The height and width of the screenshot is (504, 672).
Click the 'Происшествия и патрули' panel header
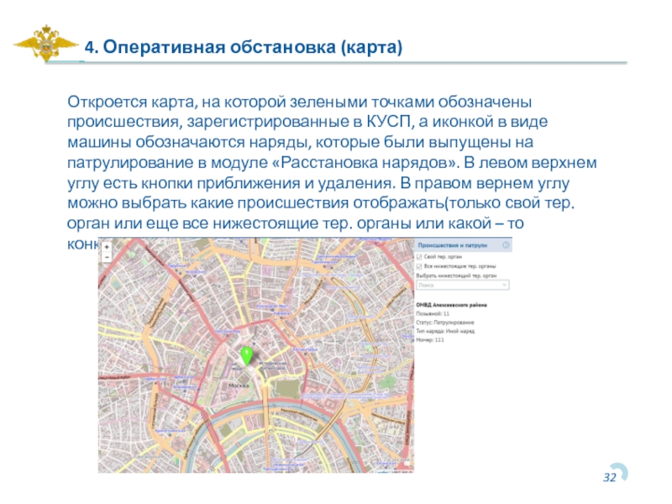coord(464,245)
